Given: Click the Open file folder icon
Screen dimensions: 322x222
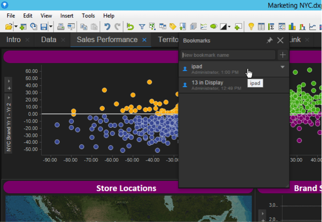Looking at the screenshot, I should pyautogui.click(x=9, y=27).
